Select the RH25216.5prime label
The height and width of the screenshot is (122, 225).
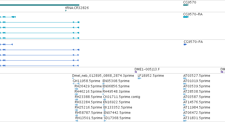[x=88, y=107]
